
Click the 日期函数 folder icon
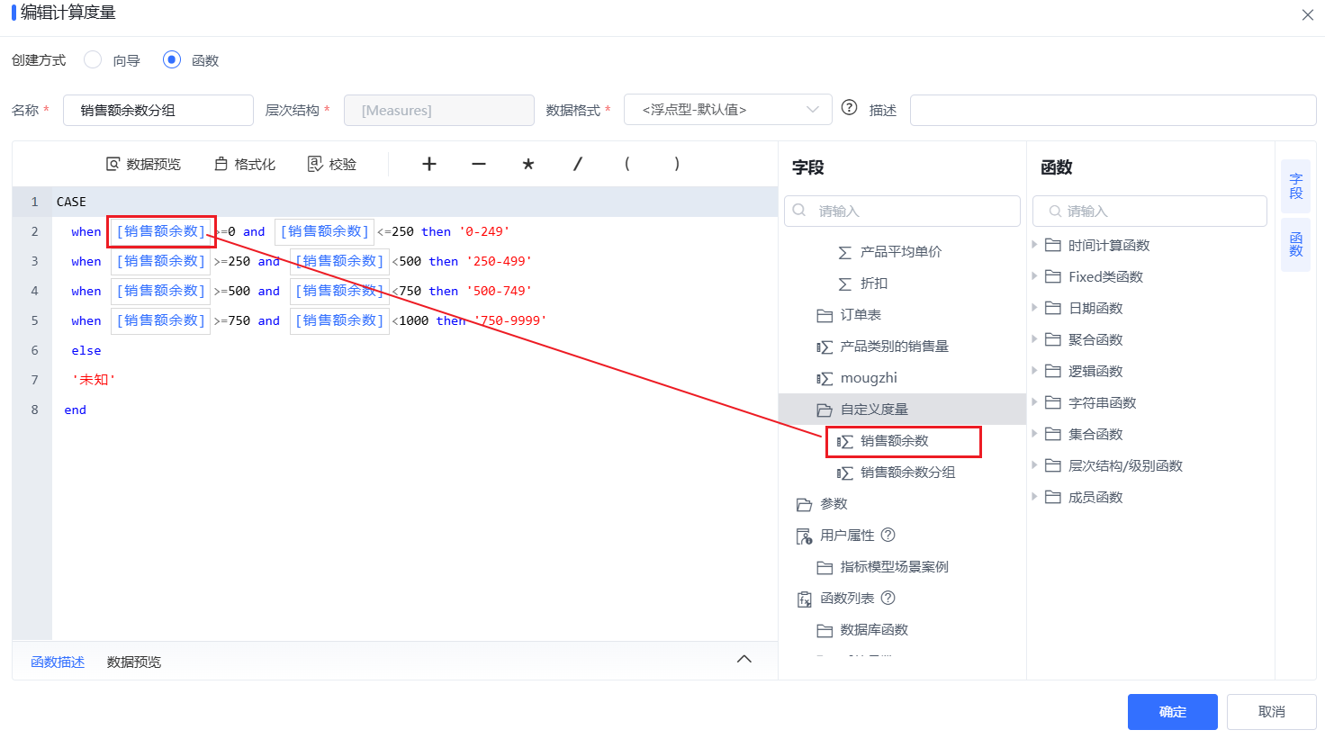click(1053, 308)
